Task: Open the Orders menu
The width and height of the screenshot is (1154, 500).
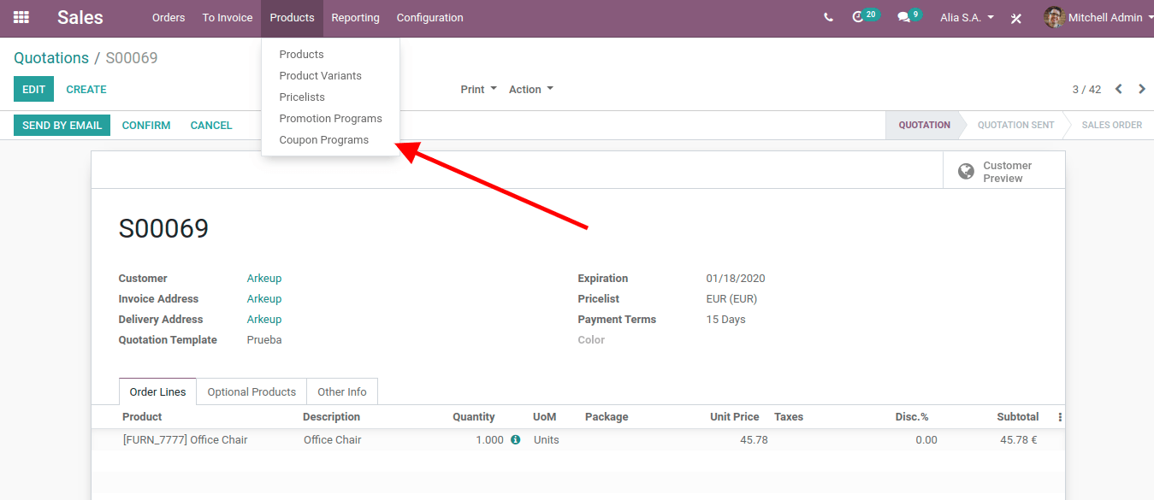Action: click(169, 17)
